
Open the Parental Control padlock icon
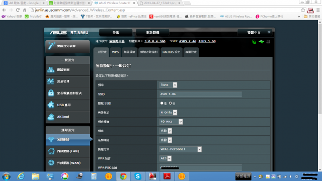coord(51,93)
